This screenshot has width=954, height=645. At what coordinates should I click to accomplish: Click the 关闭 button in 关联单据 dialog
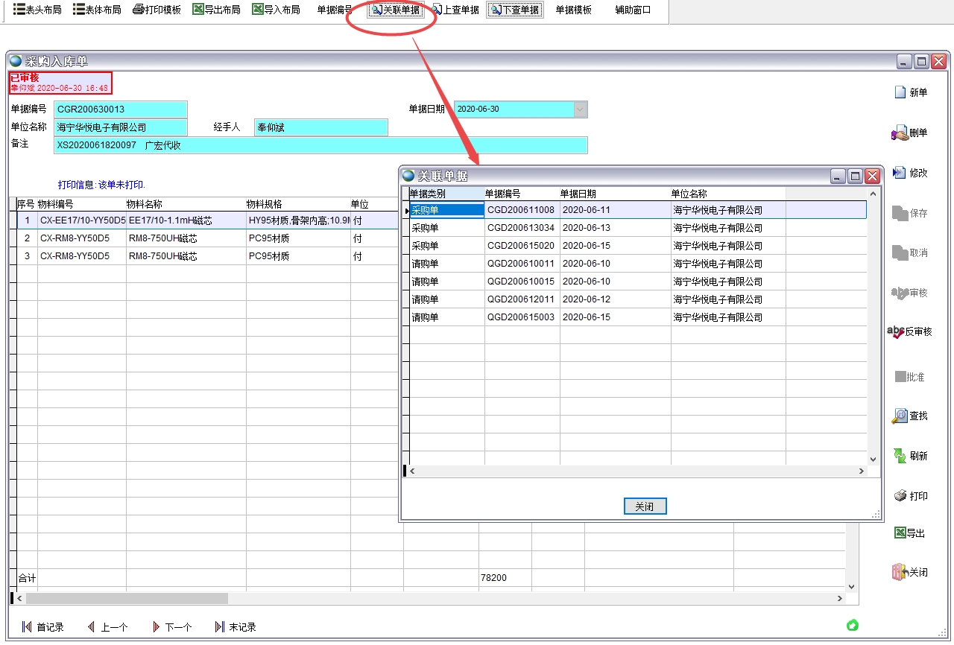pyautogui.click(x=645, y=506)
